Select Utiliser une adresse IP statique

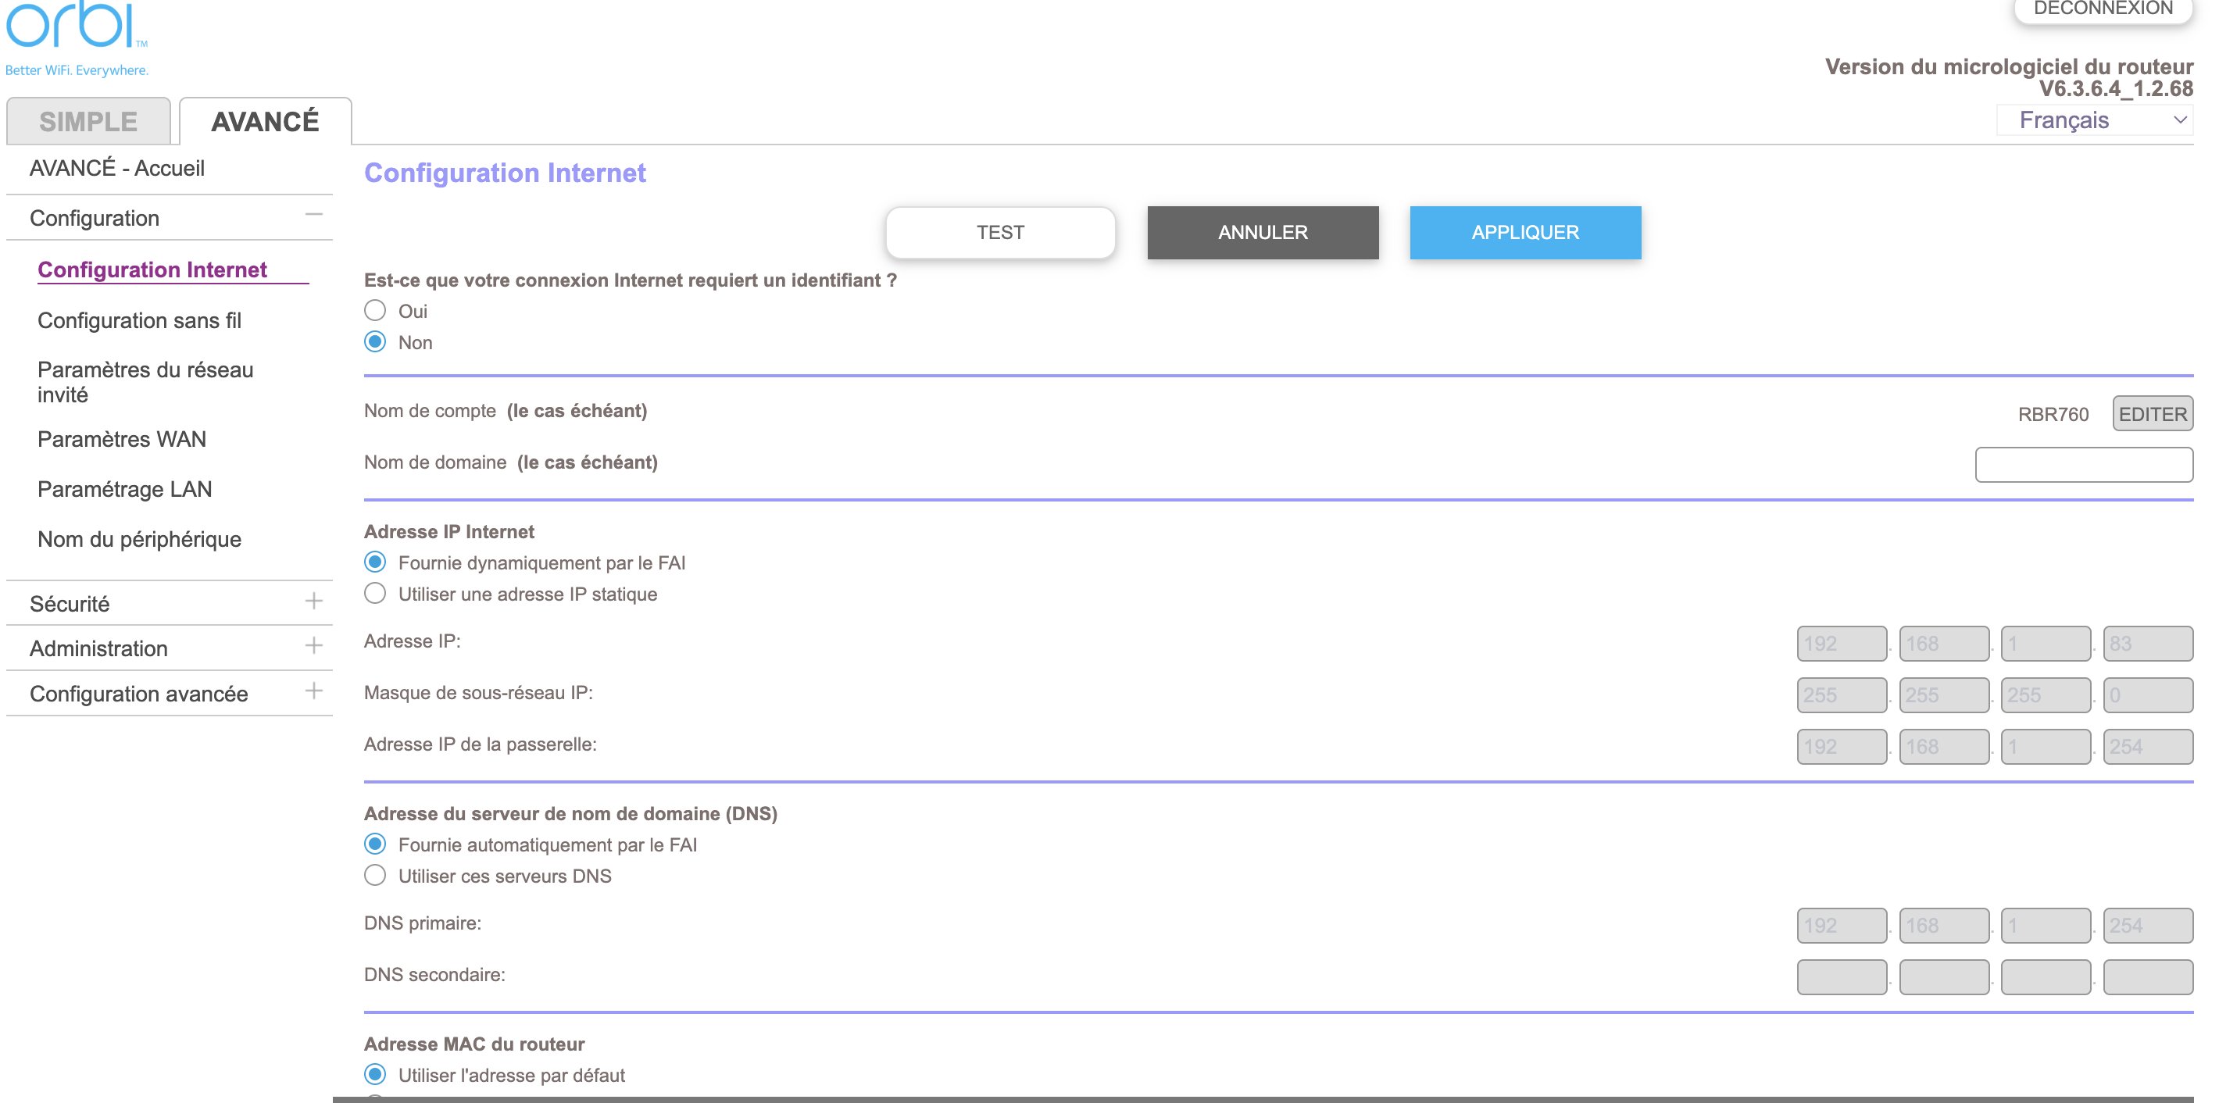click(375, 593)
